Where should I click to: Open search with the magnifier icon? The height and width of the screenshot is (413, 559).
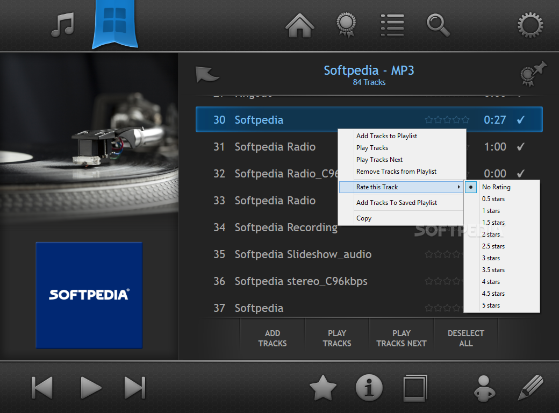point(438,25)
